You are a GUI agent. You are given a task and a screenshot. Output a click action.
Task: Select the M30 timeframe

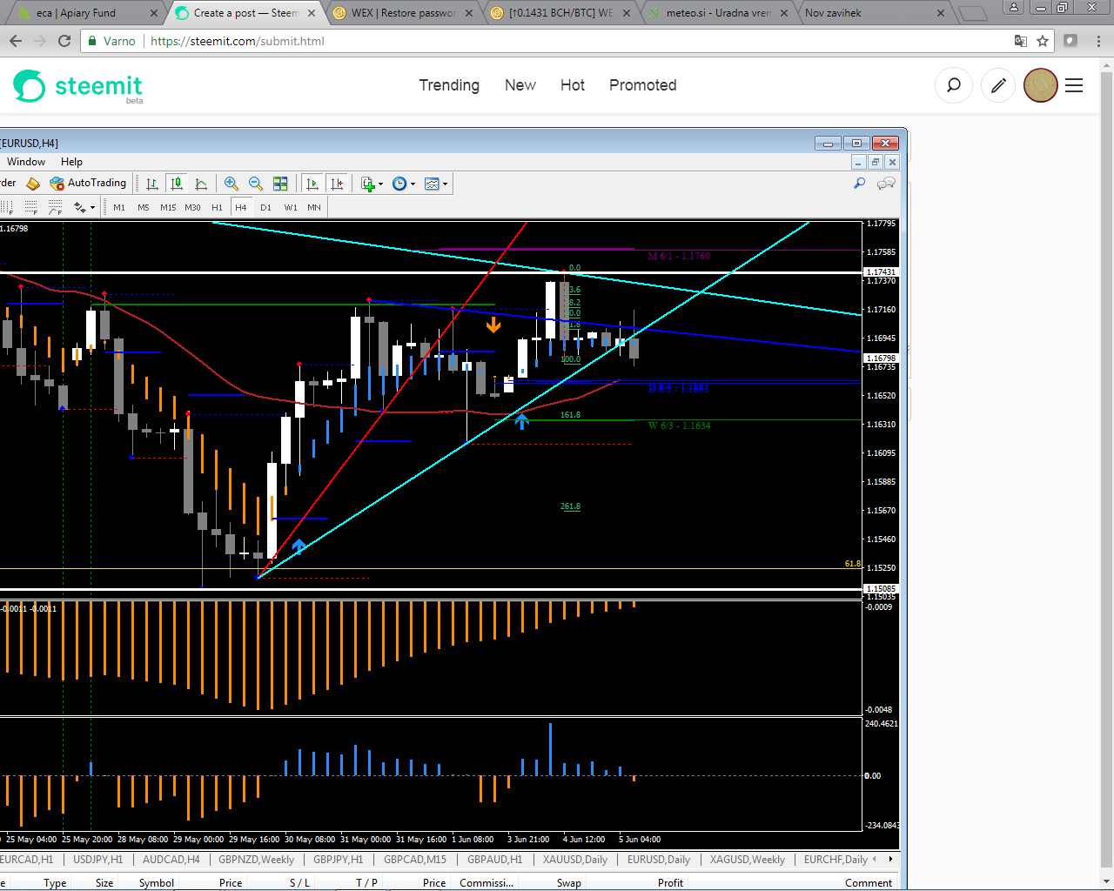pos(192,207)
